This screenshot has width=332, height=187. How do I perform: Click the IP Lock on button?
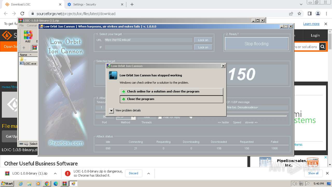point(203,47)
